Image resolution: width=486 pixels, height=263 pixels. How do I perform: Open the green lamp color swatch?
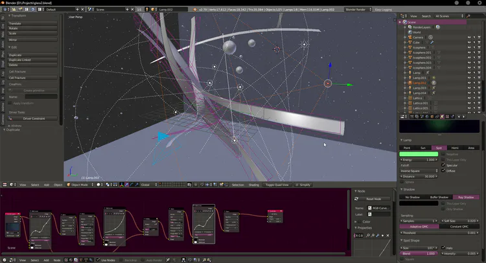coord(419,154)
